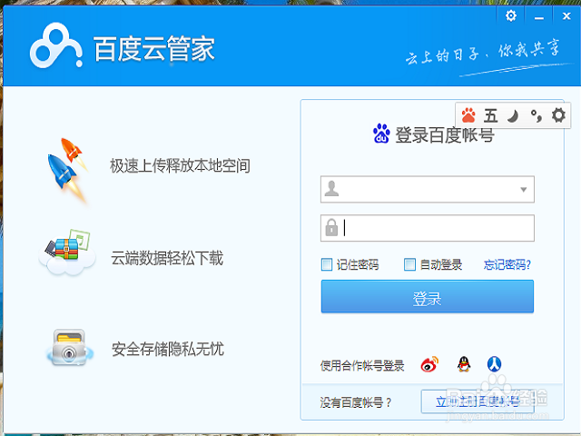Toggle the moon half-width icon in IME bar
Viewport: 581px width, 436px height.
(513, 116)
